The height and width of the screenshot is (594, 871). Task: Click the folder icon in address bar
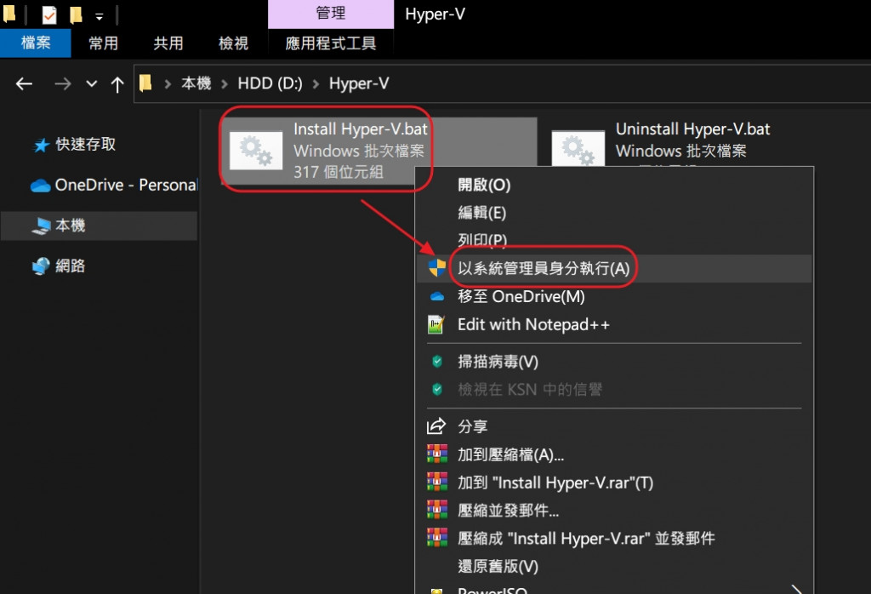(145, 83)
